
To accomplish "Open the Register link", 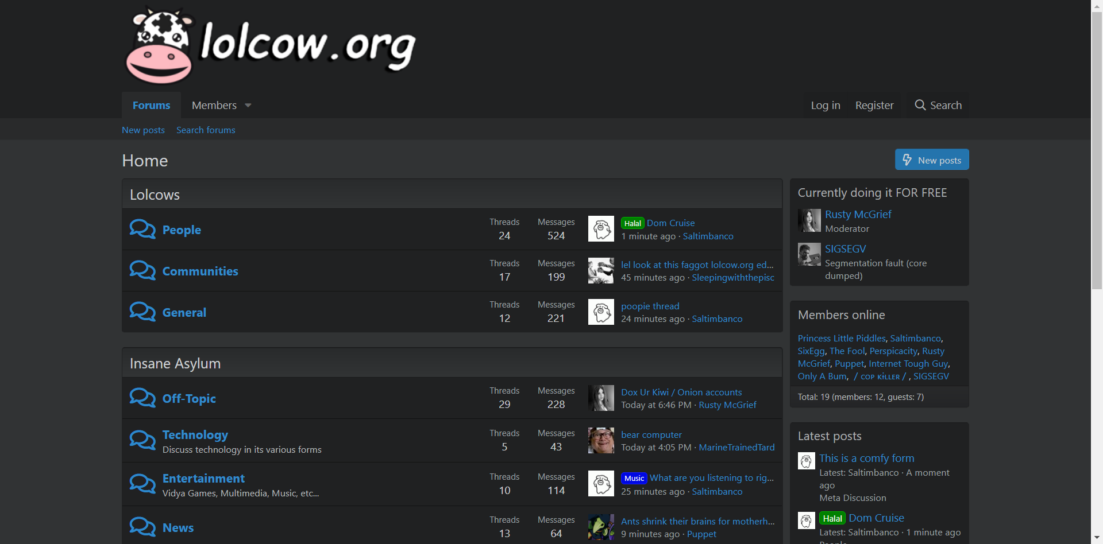I will [x=874, y=105].
